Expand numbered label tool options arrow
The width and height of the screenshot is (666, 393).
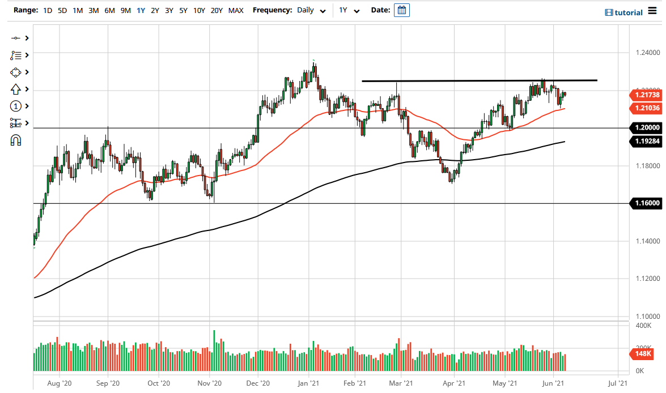[x=27, y=106]
